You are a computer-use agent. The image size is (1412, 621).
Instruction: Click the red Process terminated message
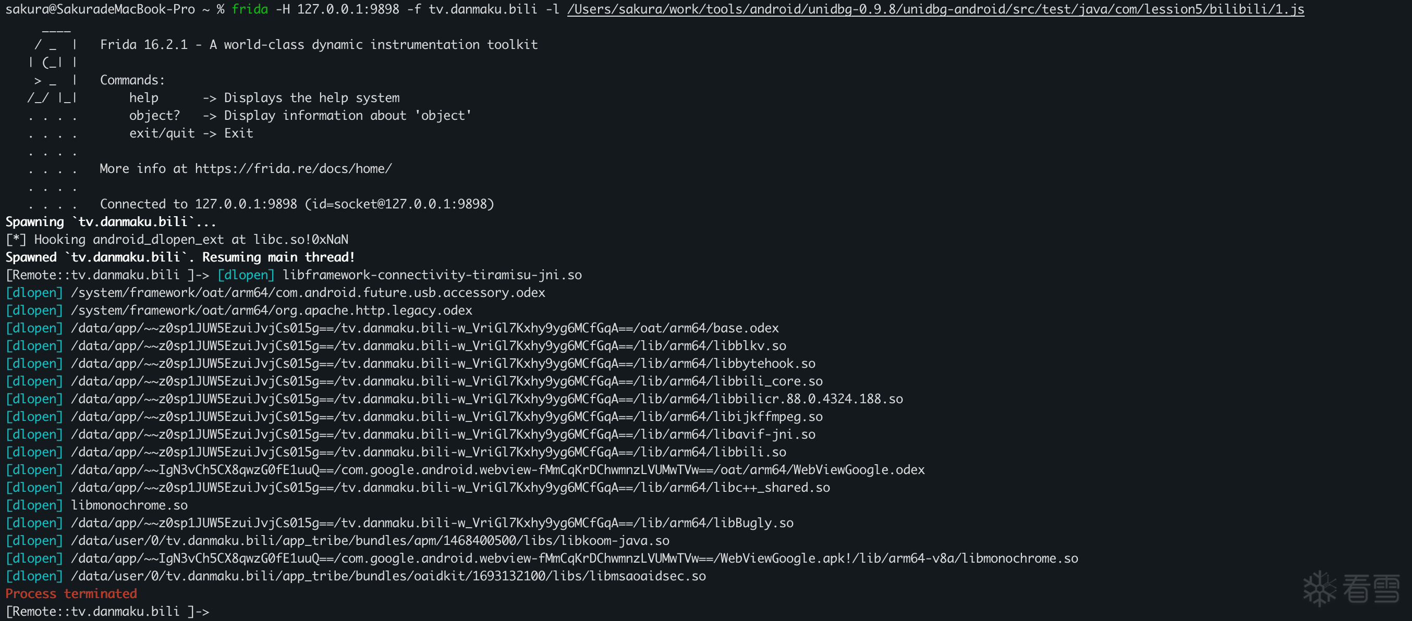coord(71,593)
